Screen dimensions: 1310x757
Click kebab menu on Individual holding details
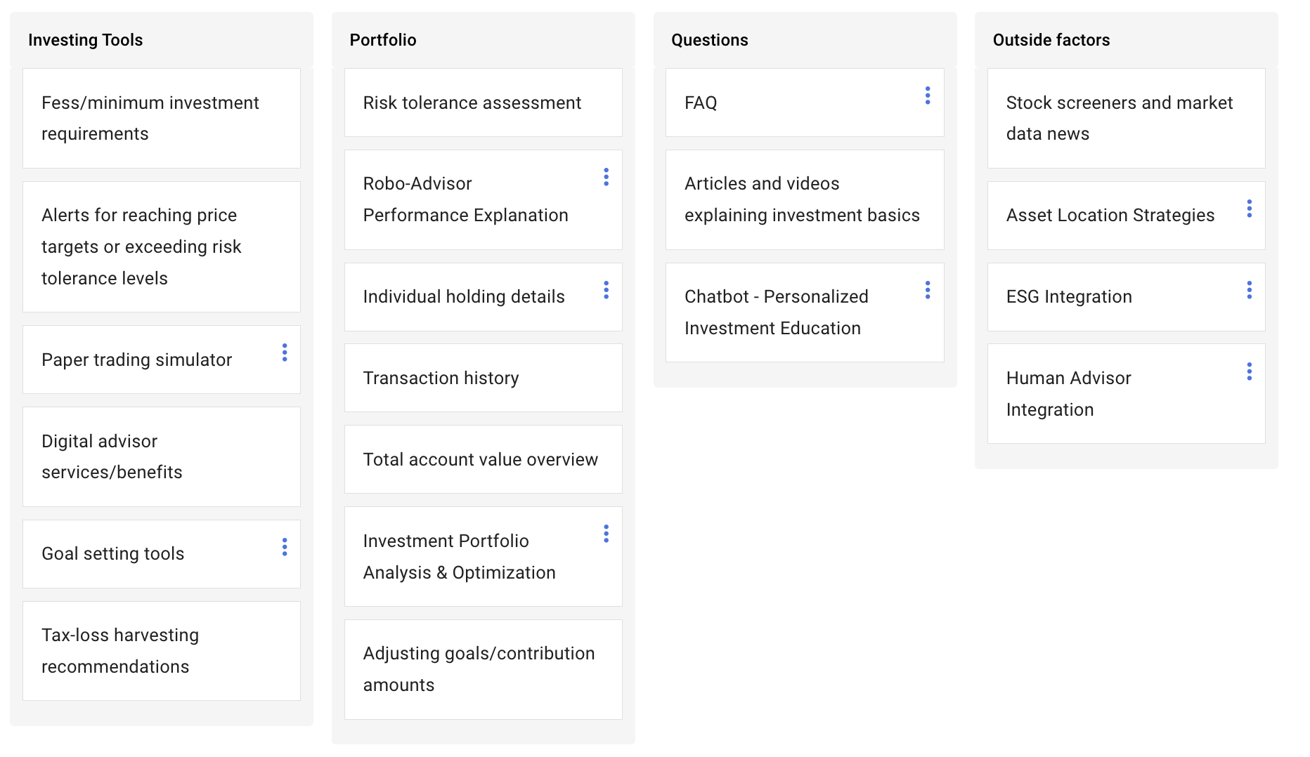pyautogui.click(x=606, y=290)
